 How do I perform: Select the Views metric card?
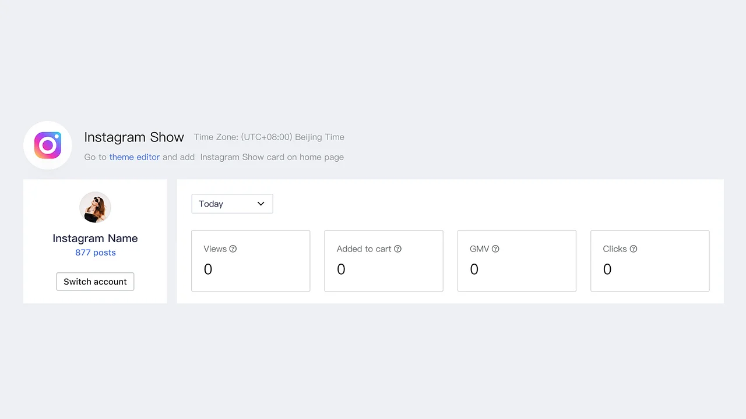click(251, 260)
